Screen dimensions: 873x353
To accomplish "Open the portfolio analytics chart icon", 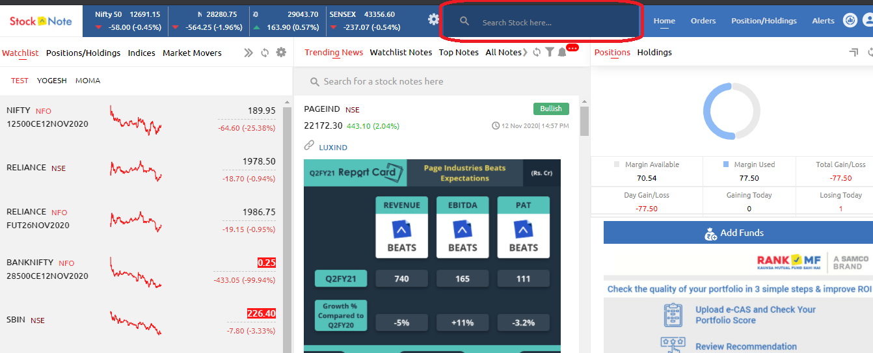I will (x=850, y=20).
